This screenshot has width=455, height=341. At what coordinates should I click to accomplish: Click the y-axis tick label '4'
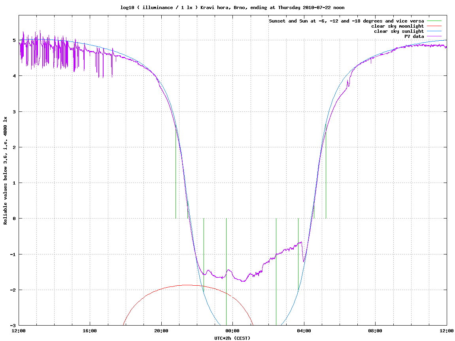point(14,76)
